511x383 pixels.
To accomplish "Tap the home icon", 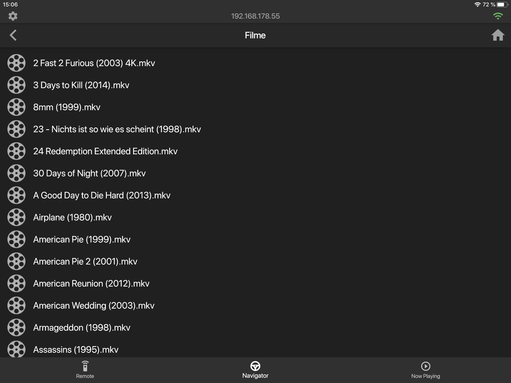I will [498, 35].
